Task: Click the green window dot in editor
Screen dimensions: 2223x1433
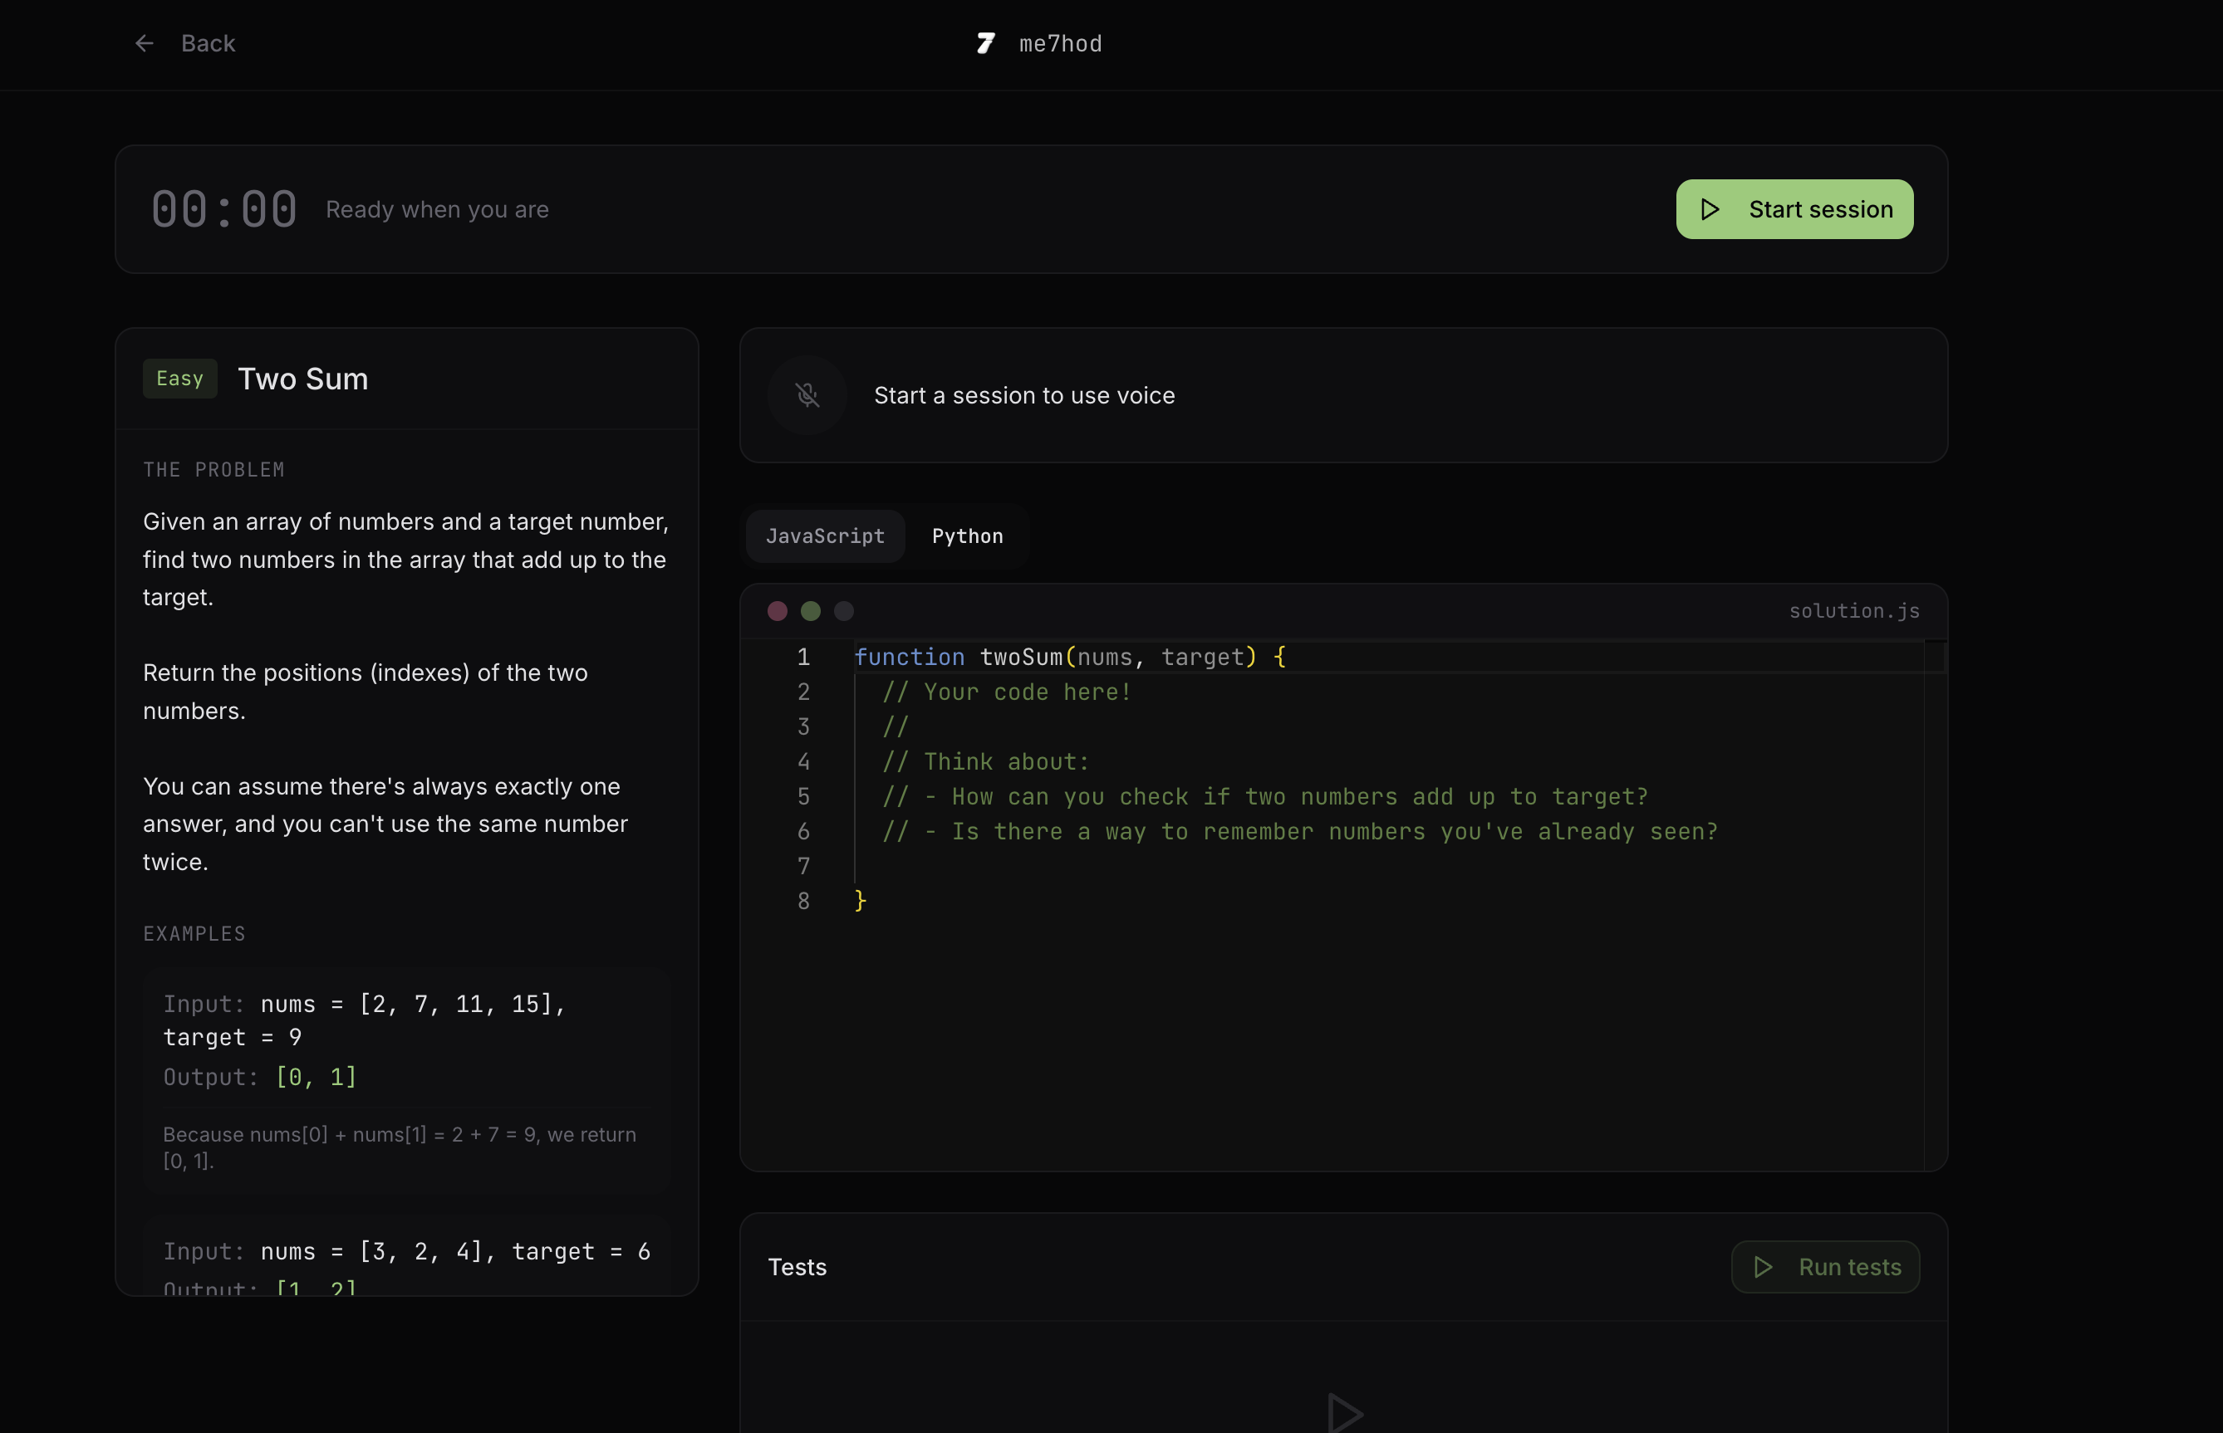Action: coord(811,611)
